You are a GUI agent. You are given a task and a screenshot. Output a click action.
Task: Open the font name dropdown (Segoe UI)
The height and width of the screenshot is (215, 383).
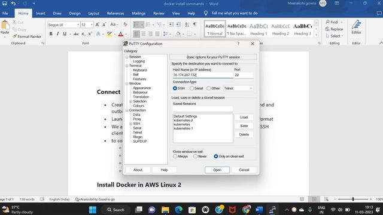tap(78, 24)
